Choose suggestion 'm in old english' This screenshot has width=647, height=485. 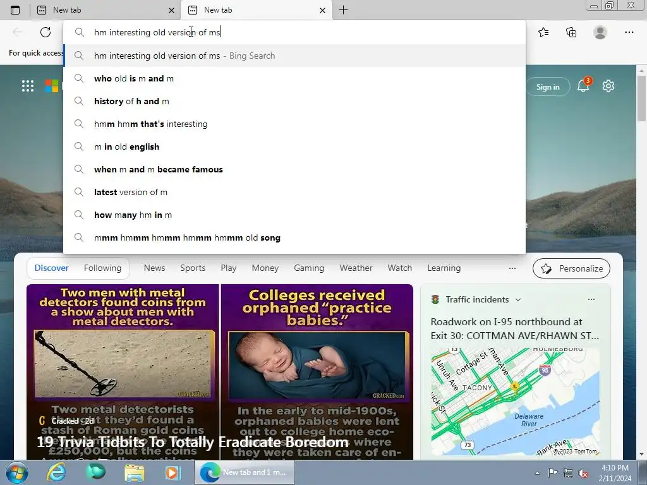295,147
